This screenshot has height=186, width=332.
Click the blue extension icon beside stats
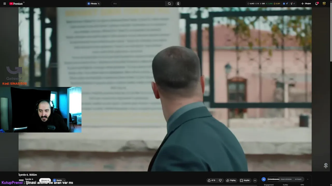click(x=284, y=4)
